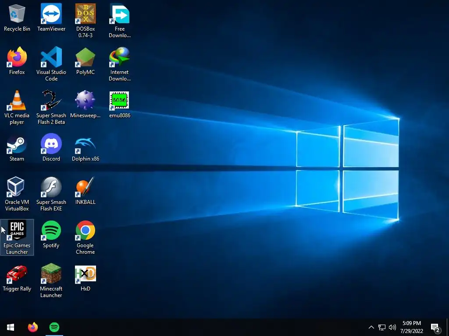Select the Recycle Bin desktop icon
Viewport: 449px width, 336px height.
tap(17, 17)
